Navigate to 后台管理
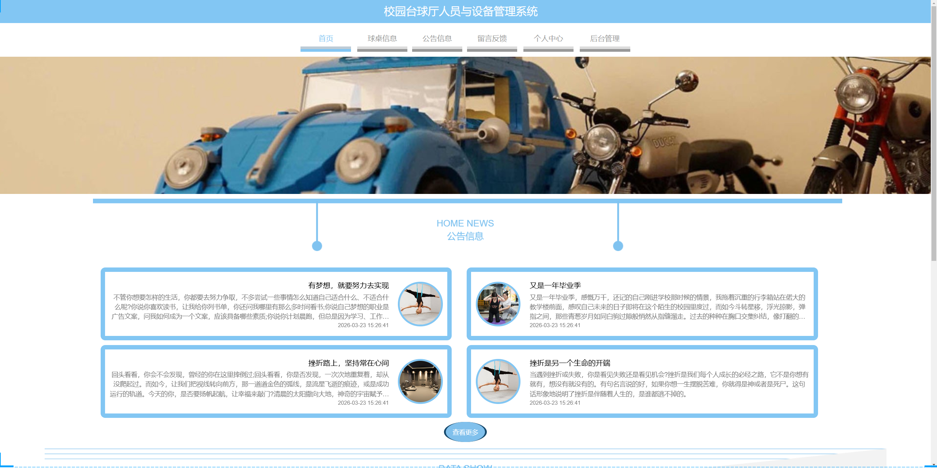Viewport: 937px width, 468px height. [x=604, y=38]
